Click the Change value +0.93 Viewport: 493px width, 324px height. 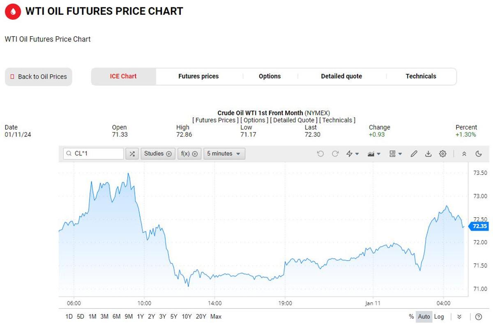click(377, 134)
